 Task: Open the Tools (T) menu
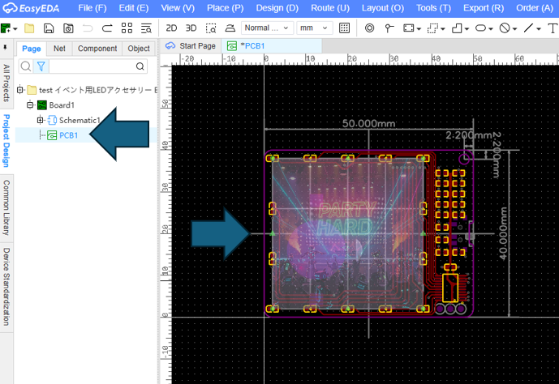coord(433,8)
